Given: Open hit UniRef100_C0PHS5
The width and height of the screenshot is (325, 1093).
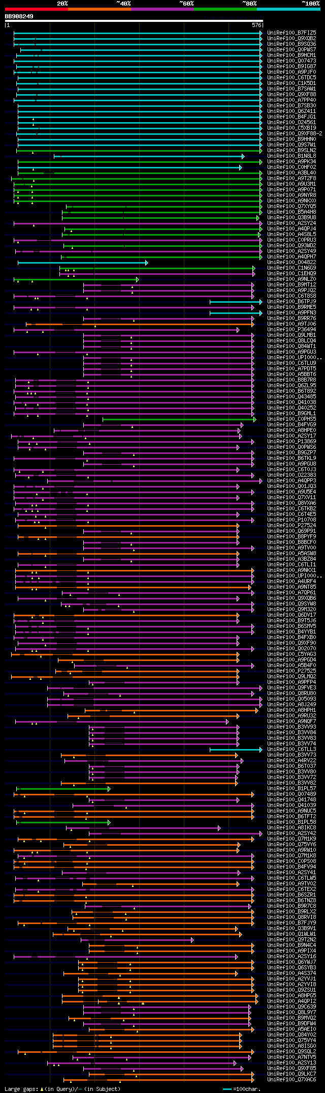Looking at the screenshot, I should 291,419.
